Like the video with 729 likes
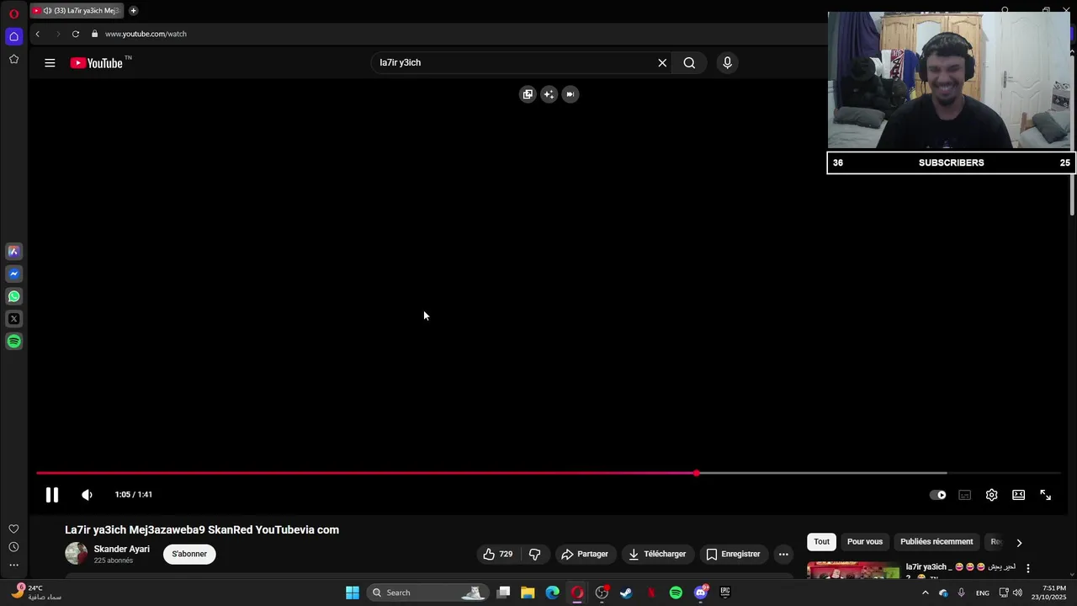This screenshot has height=606, width=1077. tap(497, 554)
